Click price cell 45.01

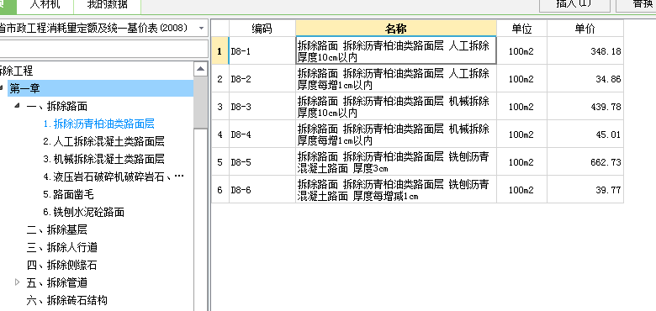click(585, 134)
